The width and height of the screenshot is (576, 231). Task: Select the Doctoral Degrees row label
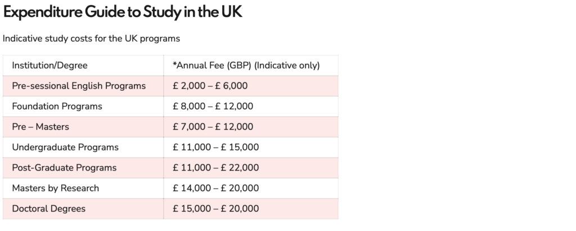[49, 209]
